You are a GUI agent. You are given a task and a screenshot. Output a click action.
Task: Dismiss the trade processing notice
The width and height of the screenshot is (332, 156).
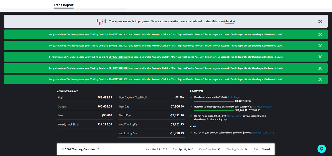320,21
